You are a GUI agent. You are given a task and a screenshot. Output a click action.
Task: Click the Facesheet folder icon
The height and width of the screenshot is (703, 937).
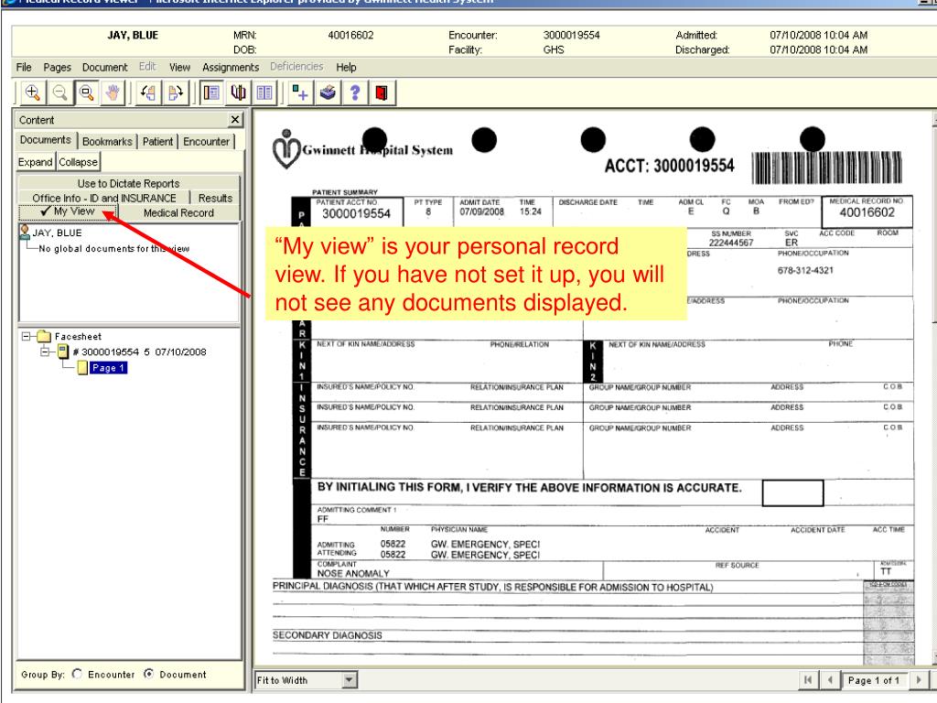44,337
